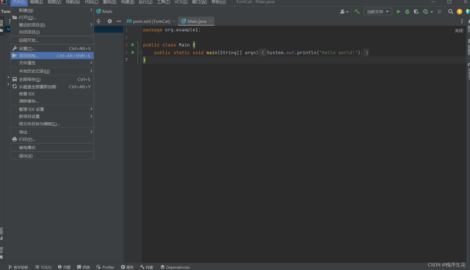Expand the folded main method body
The width and height of the screenshot is (470, 270).
141,53
